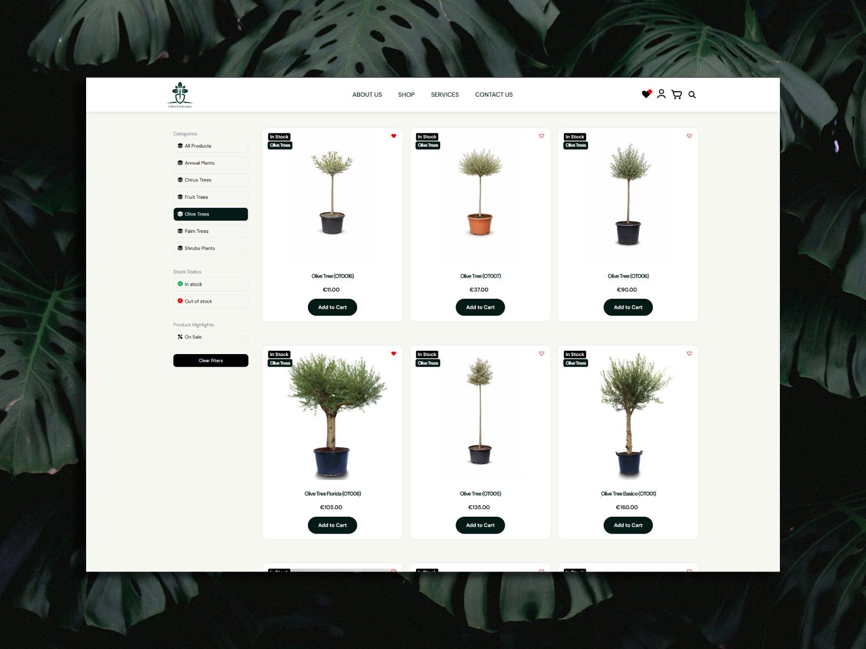The height and width of the screenshot is (649, 866).
Task: Open the wishlist heart icon in header
Action: (x=646, y=94)
